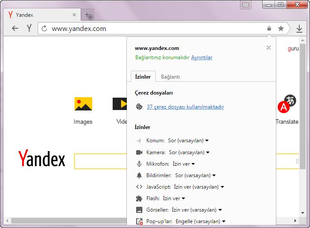Click the Bağlantınız korumalıdır status text
This screenshot has width=310, height=228.
click(162, 57)
